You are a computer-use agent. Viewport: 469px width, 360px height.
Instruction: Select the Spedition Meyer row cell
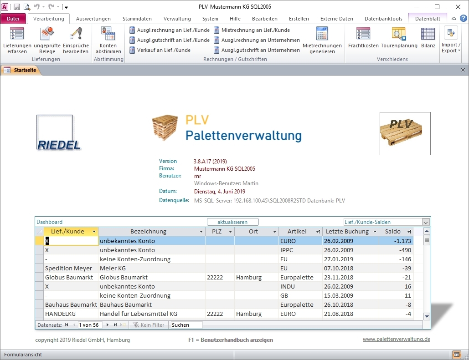pyautogui.click(x=71, y=268)
